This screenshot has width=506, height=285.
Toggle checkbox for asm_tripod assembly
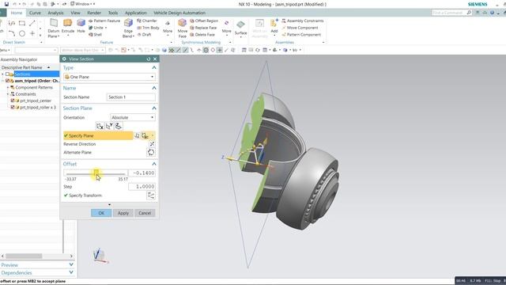coord(7,81)
